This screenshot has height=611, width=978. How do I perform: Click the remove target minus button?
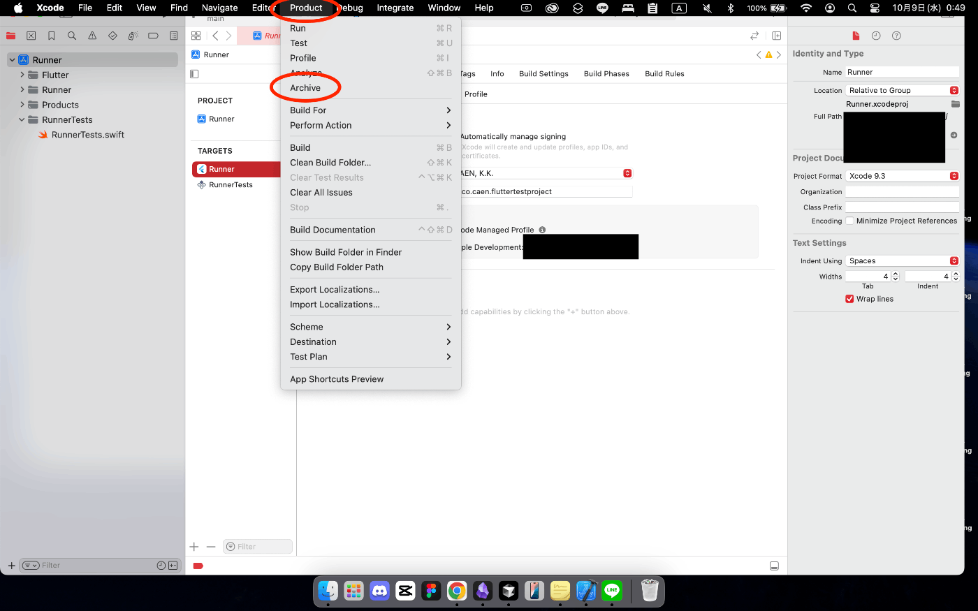click(211, 547)
